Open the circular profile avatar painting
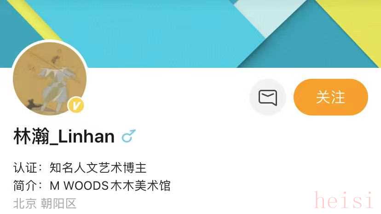 (50, 78)
